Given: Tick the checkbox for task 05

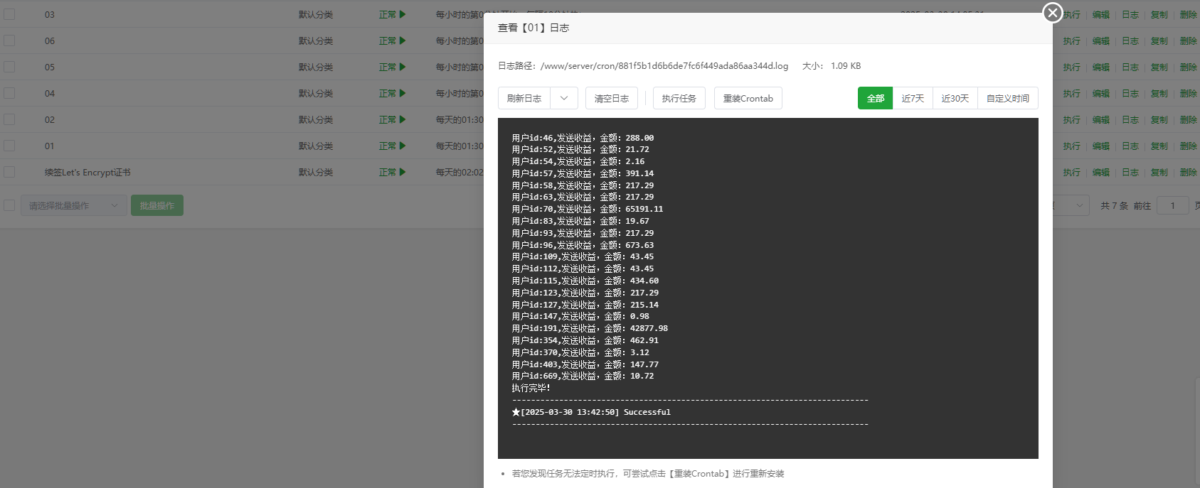Looking at the screenshot, I should [9, 67].
